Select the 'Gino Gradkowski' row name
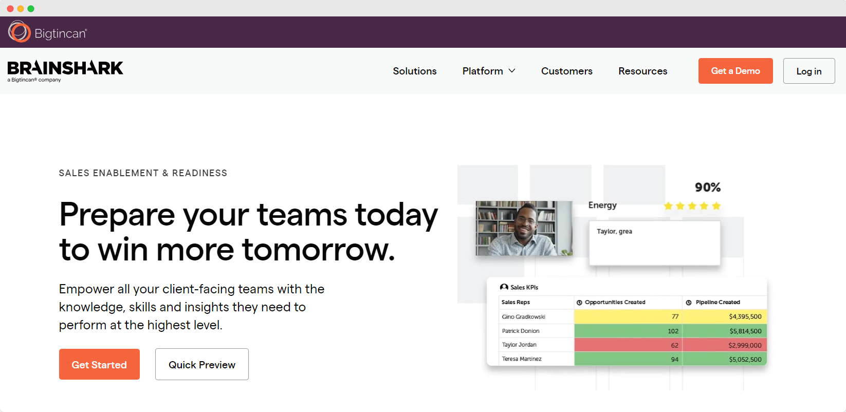This screenshot has height=412, width=846. [523, 316]
